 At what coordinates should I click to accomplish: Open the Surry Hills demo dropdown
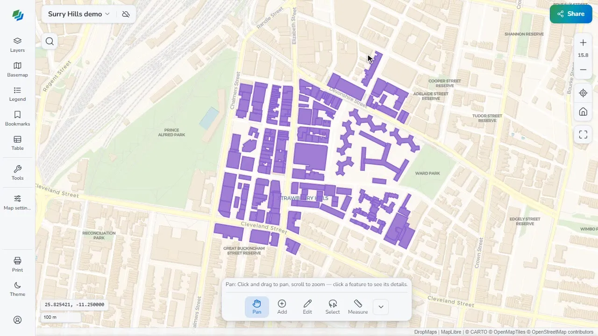(78, 14)
